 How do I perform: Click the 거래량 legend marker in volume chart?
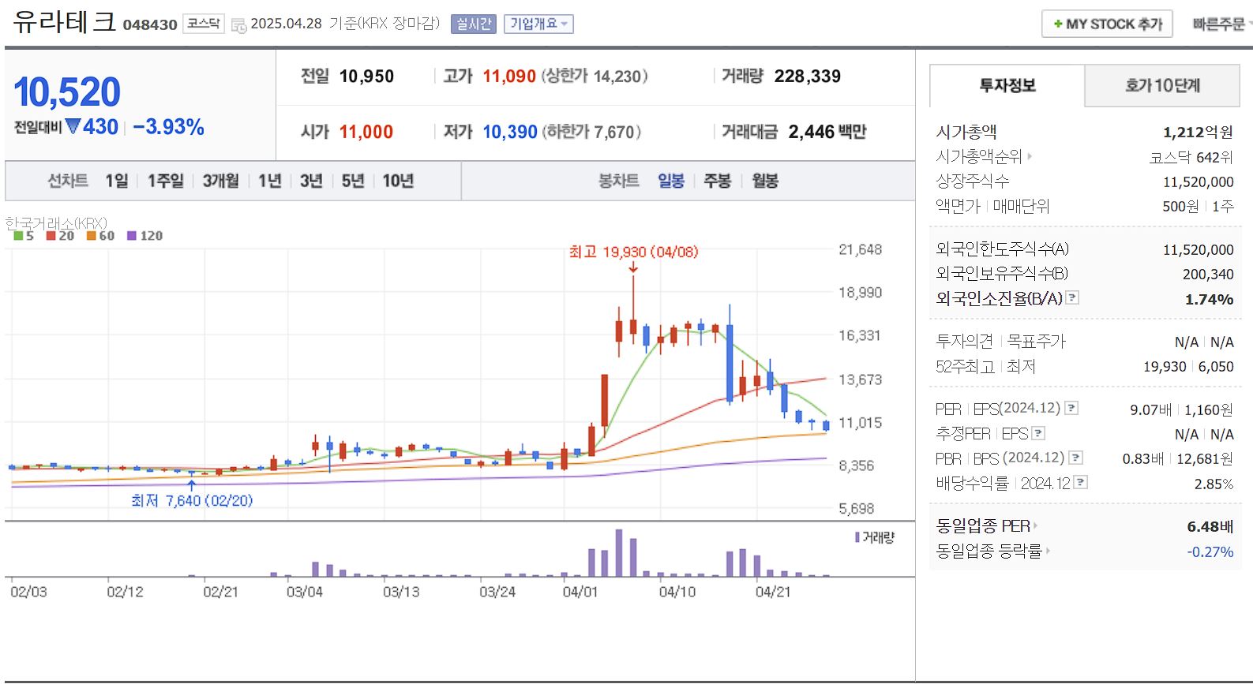click(857, 537)
